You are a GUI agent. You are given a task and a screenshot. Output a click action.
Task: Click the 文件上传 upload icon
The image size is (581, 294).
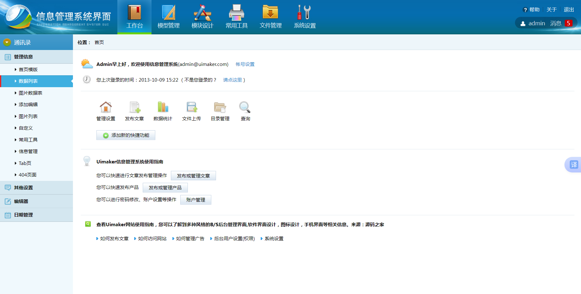[192, 107]
